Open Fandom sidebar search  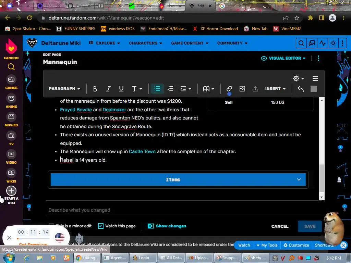click(x=11, y=67)
